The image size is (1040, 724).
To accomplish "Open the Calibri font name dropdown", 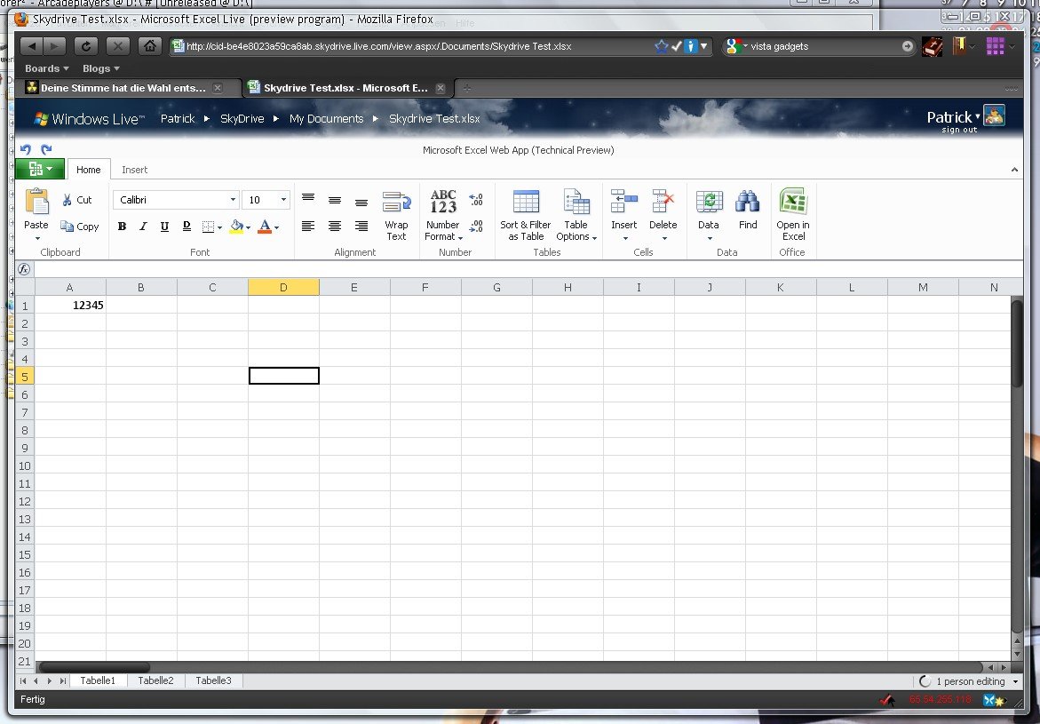I will pyautogui.click(x=233, y=201).
